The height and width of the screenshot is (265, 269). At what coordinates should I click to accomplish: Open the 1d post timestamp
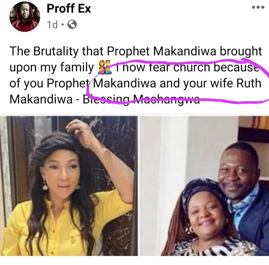coord(52,25)
